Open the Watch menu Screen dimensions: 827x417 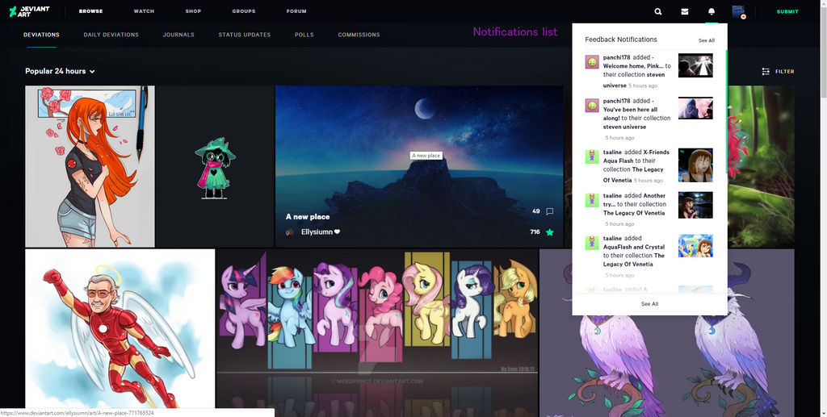(x=144, y=11)
